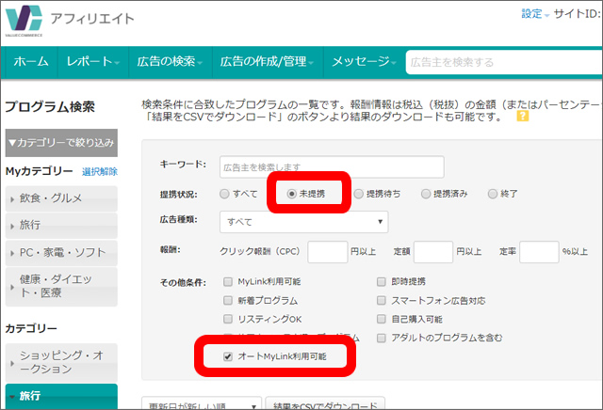Viewport: 603px width, 410px height.
Task: Collapse the カテゴリーで絞り込み panel header
Action: [61, 143]
